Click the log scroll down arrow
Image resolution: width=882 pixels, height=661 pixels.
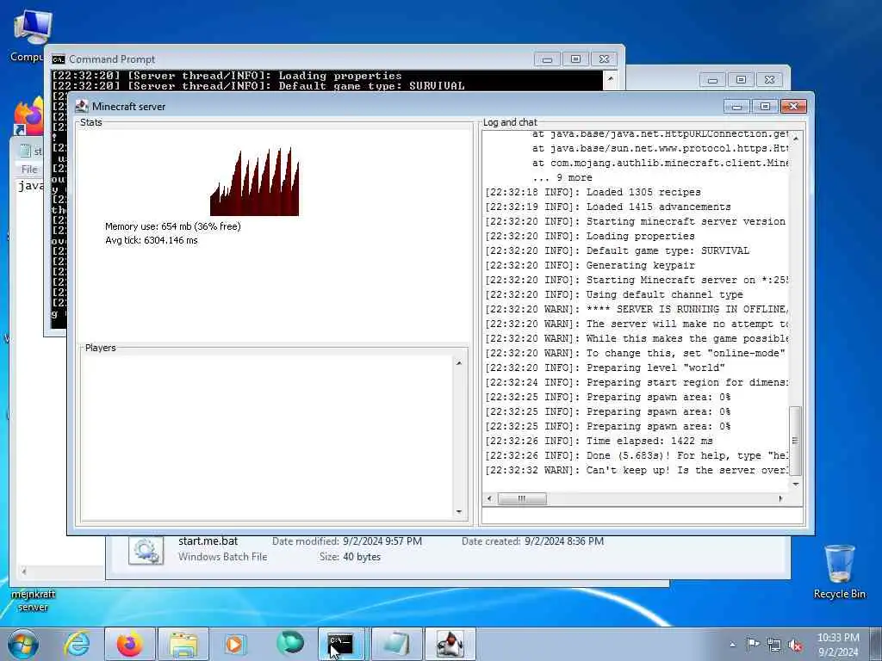coord(795,484)
